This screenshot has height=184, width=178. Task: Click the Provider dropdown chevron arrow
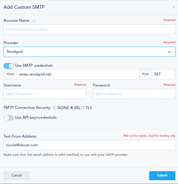point(170,52)
